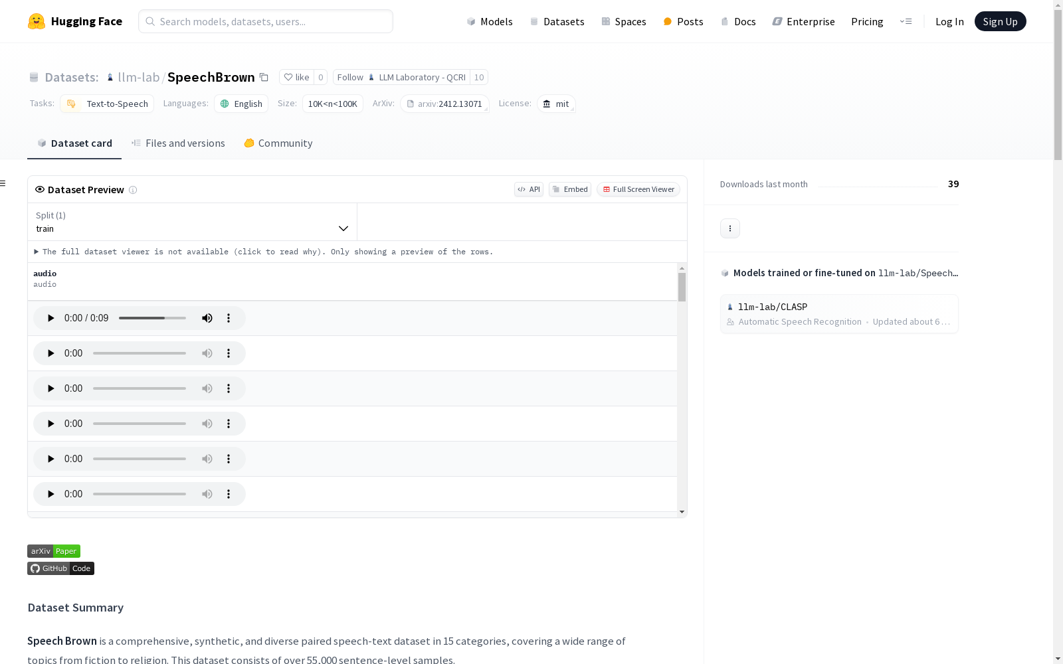Open the mit license tag
The width and height of the screenshot is (1063, 664).
pos(556,104)
